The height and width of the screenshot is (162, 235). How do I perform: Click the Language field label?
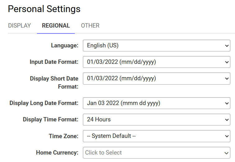tap(65, 46)
